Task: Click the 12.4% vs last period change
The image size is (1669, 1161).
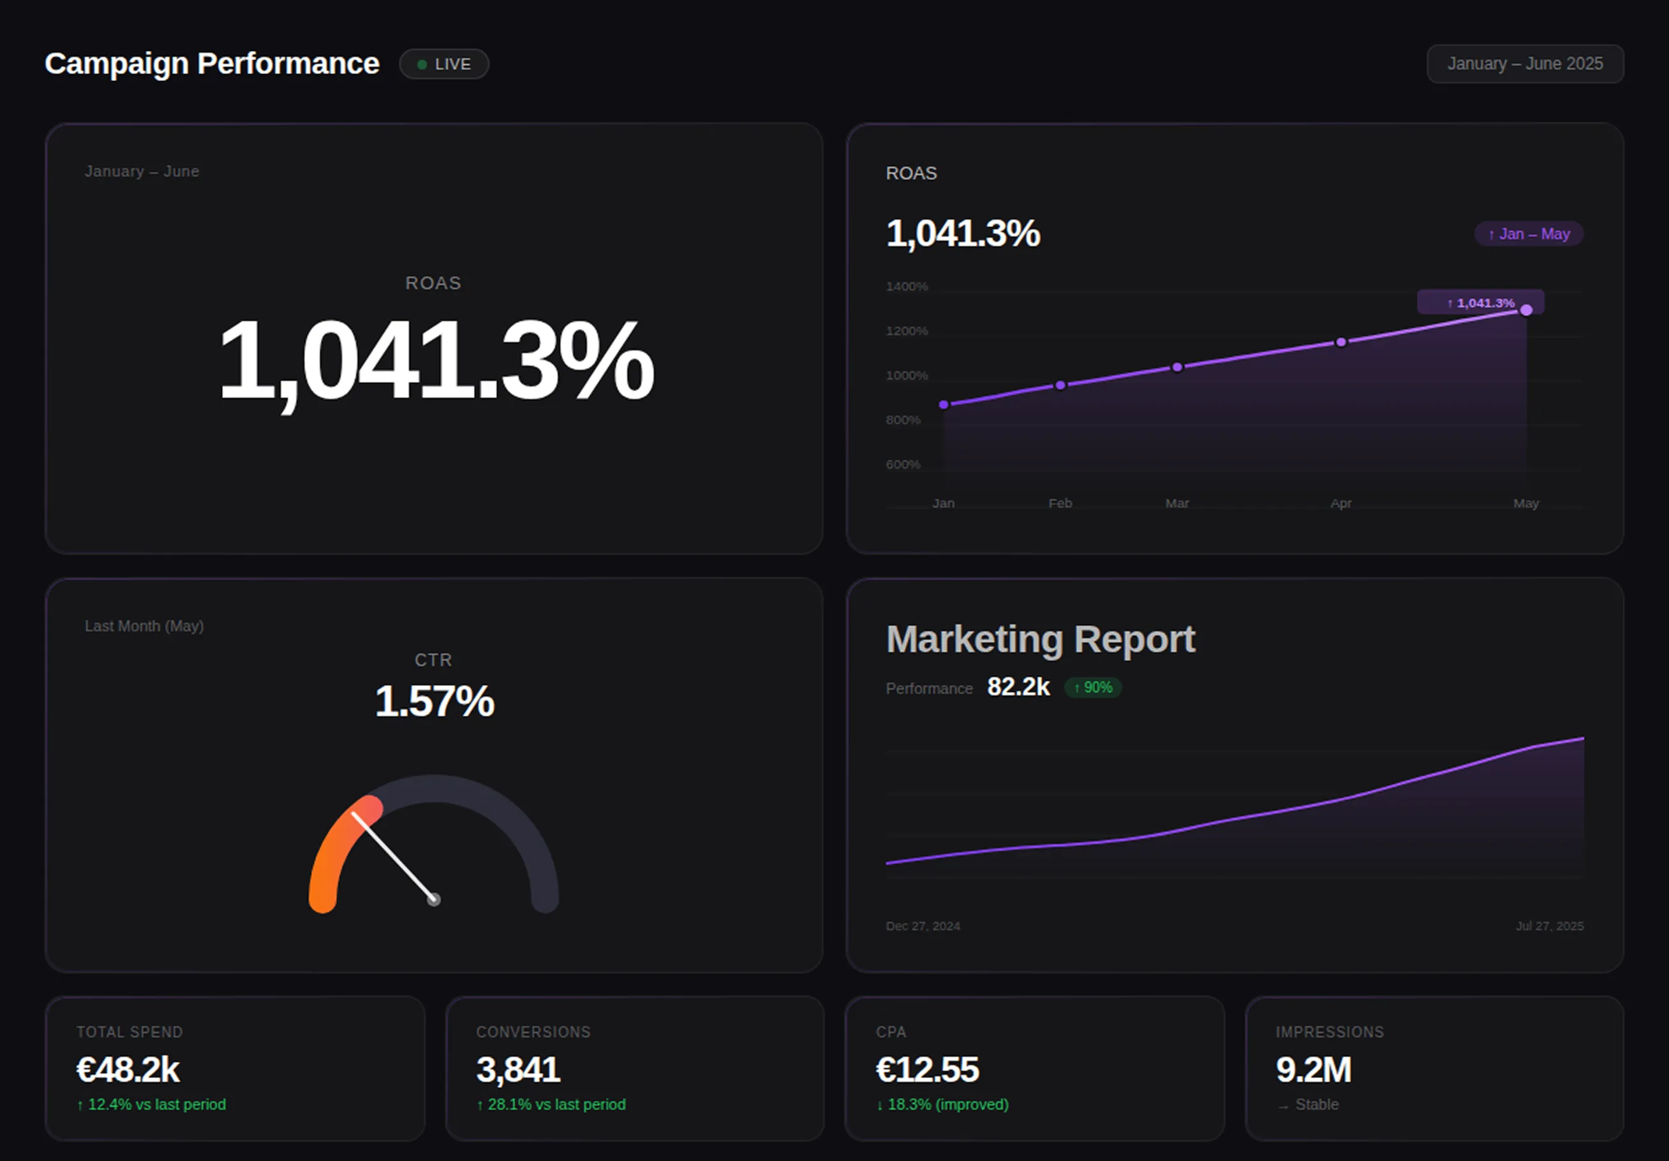Action: 151,1104
